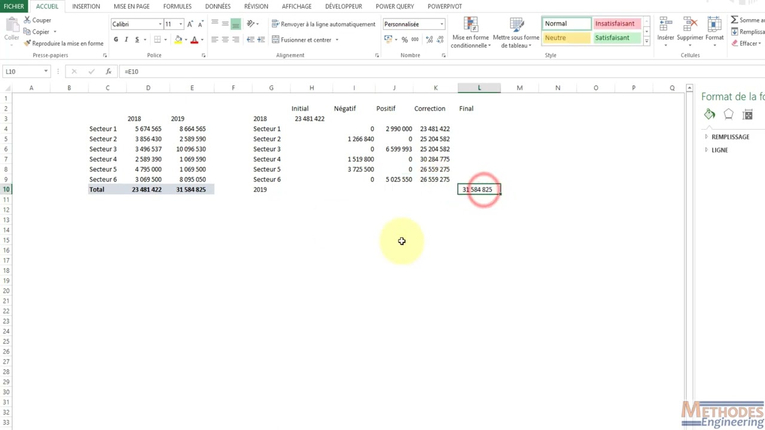
Task: Decrease the indent level
Action: 250,39
